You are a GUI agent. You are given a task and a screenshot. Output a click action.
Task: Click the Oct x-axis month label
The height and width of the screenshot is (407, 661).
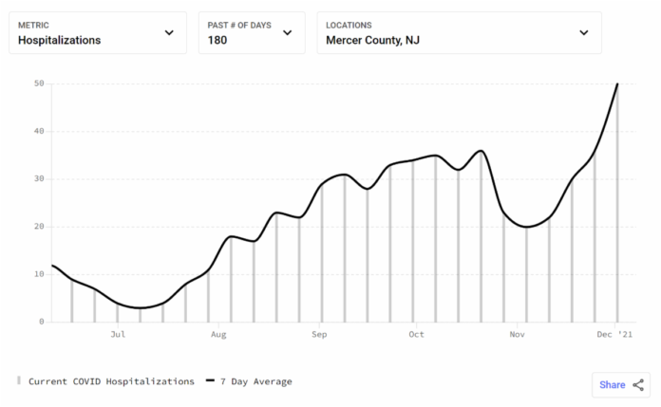(416, 335)
